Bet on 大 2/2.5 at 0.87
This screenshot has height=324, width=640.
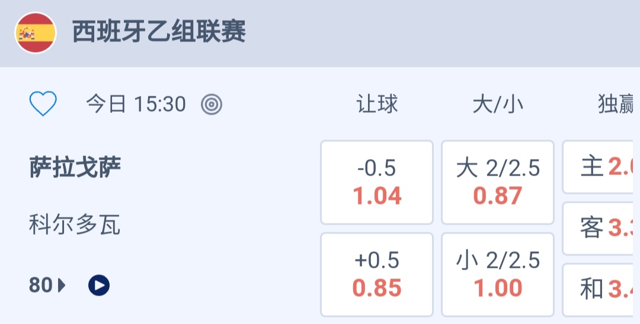tap(498, 182)
